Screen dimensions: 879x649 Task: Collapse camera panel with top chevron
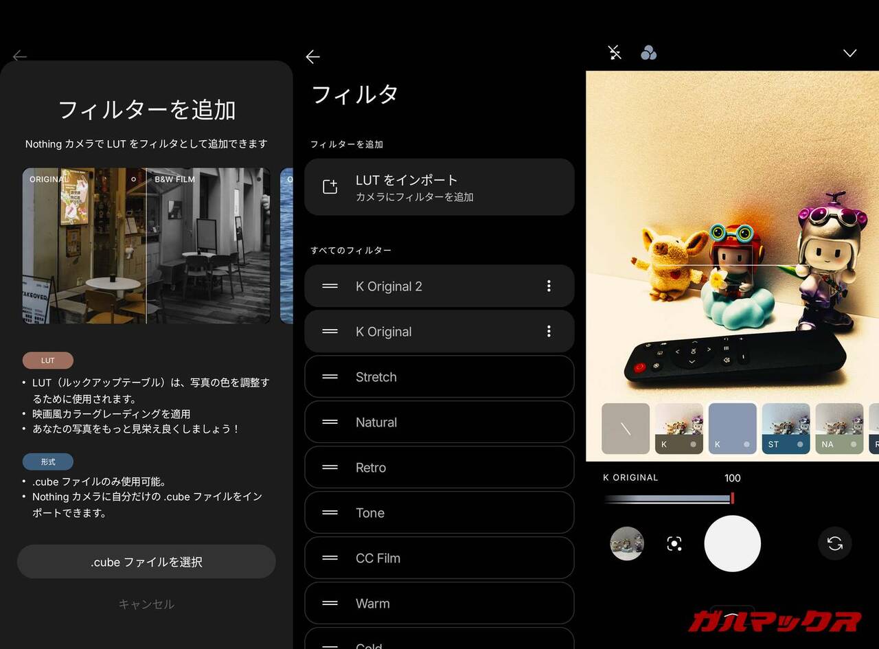tap(849, 54)
